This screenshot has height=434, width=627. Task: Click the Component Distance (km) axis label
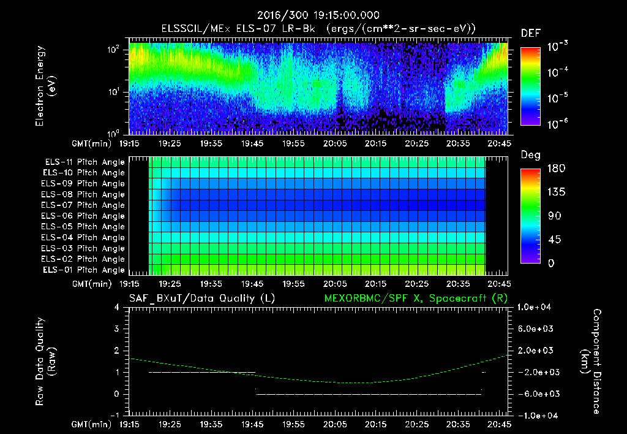(590, 362)
